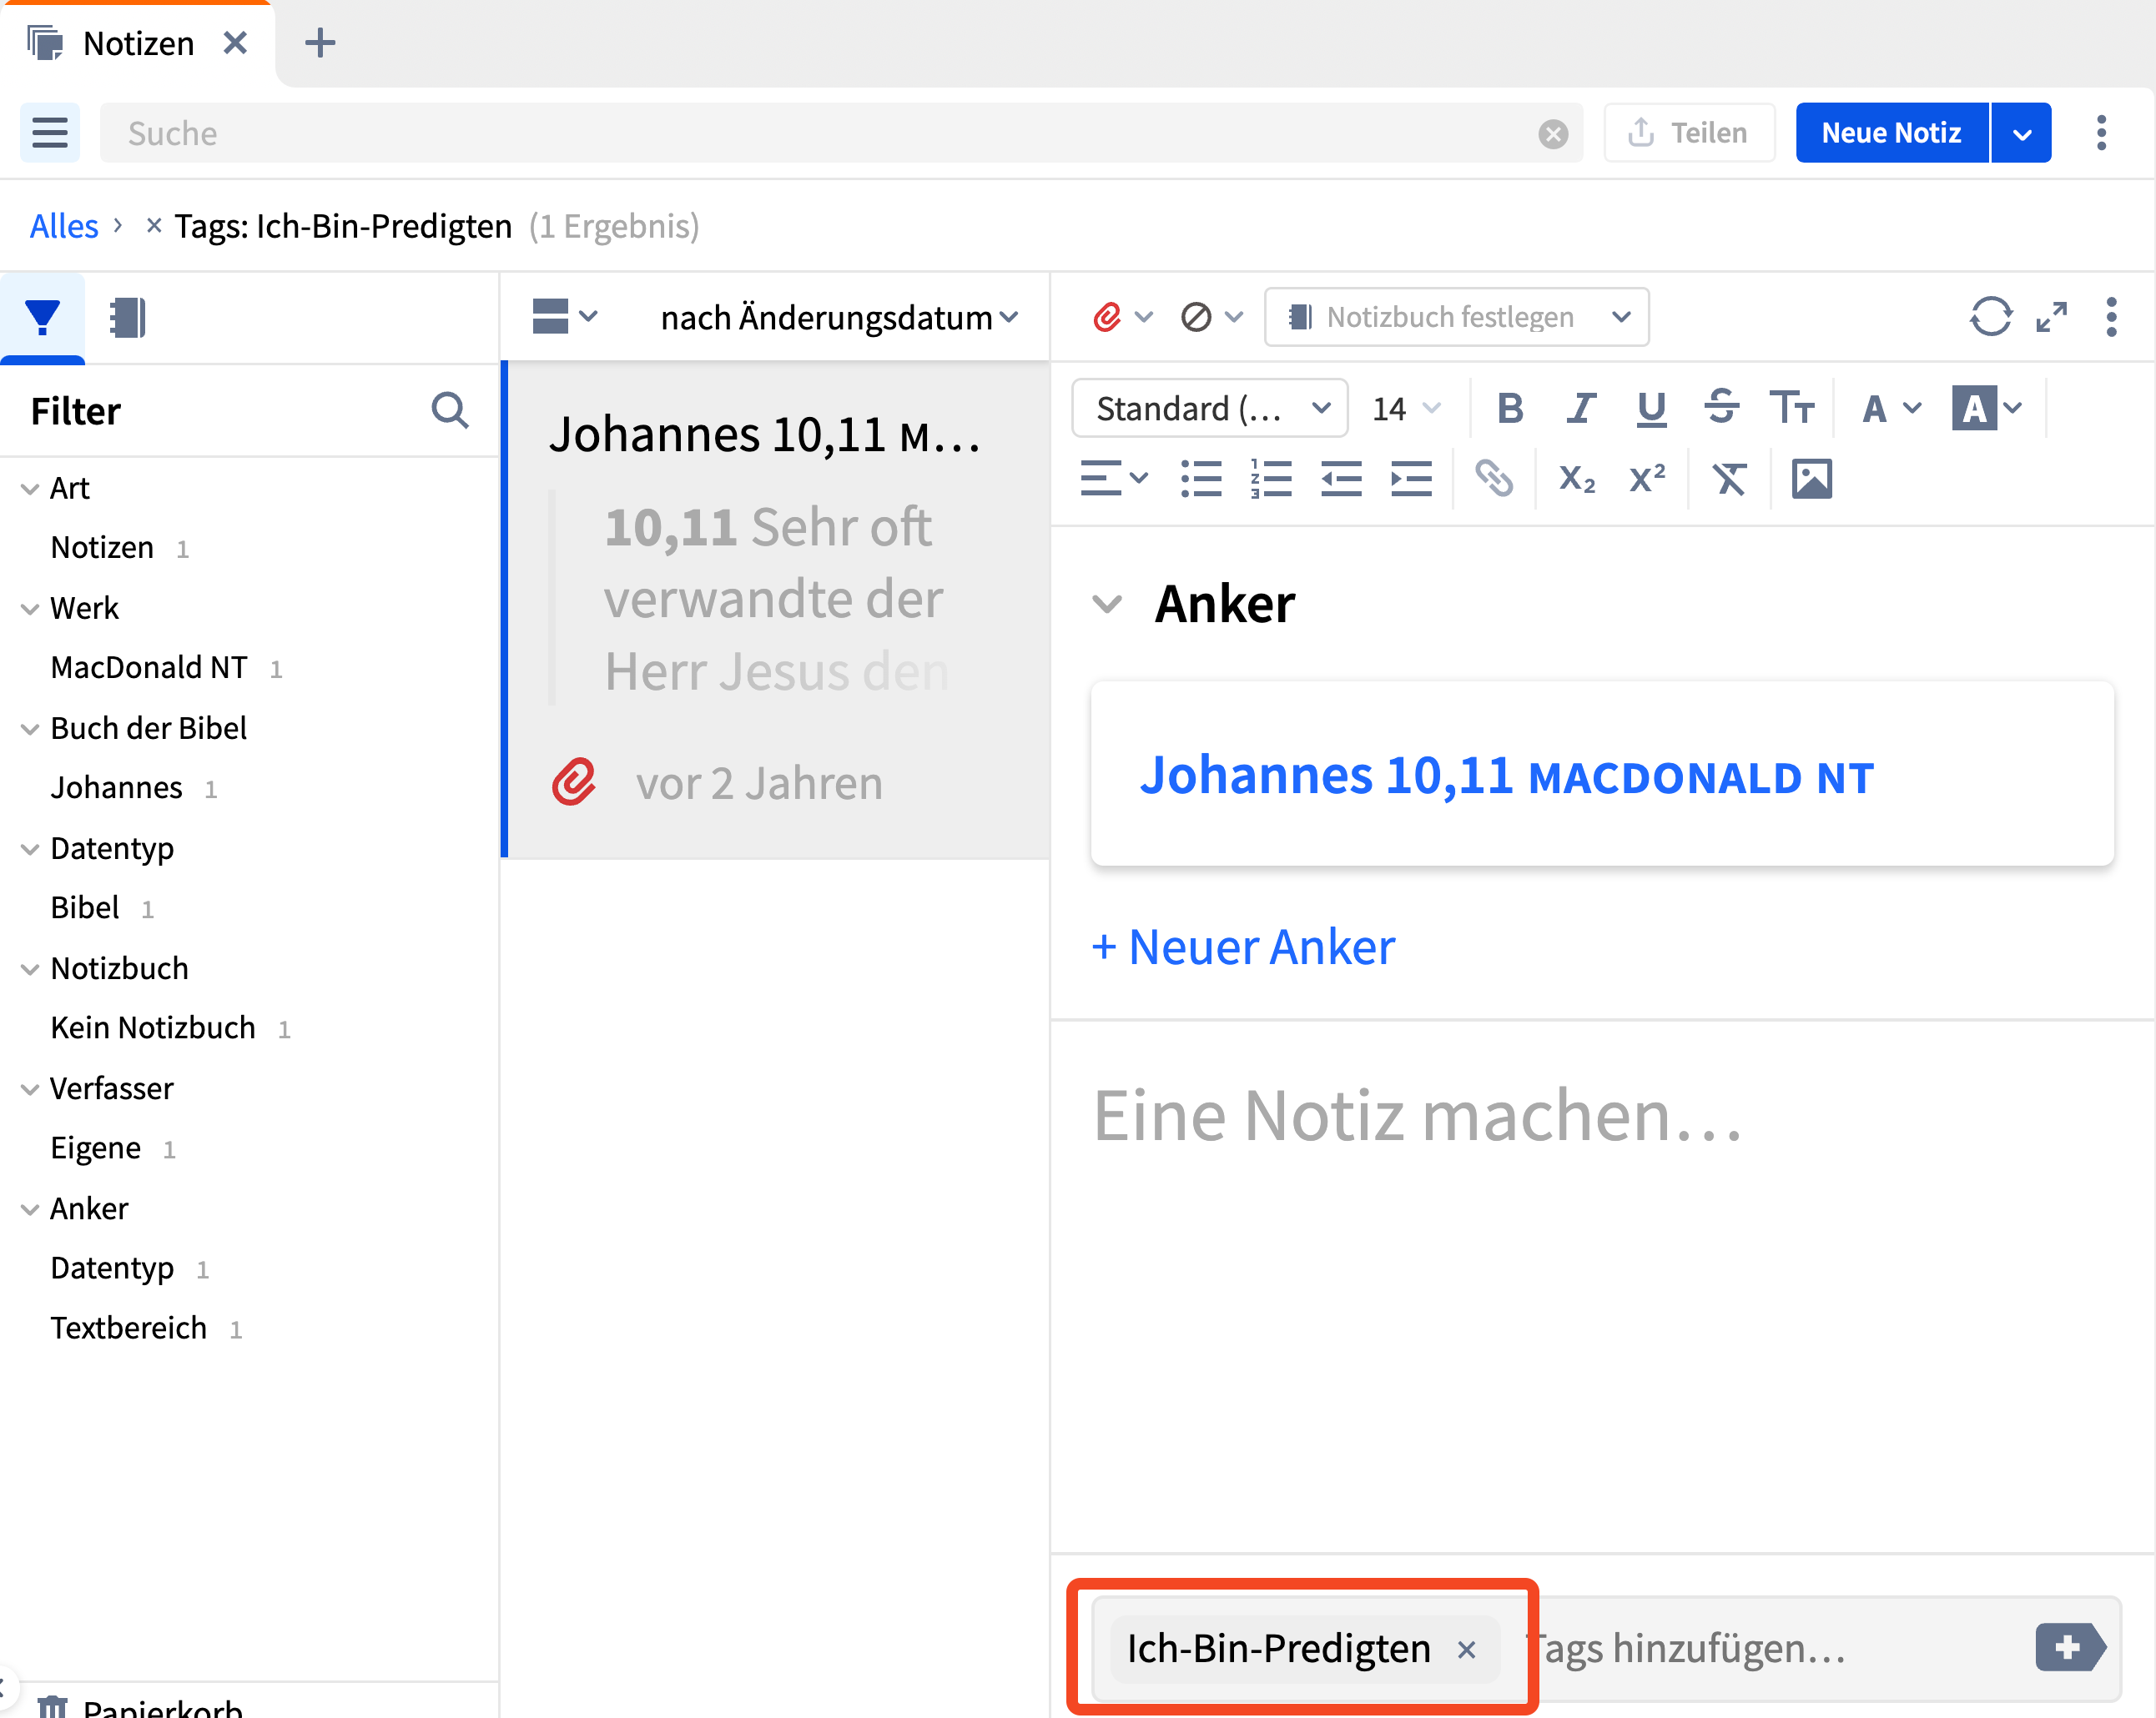This screenshot has width=2156, height=1718.
Task: Open the note list view layout dropdown
Action: click(x=565, y=317)
